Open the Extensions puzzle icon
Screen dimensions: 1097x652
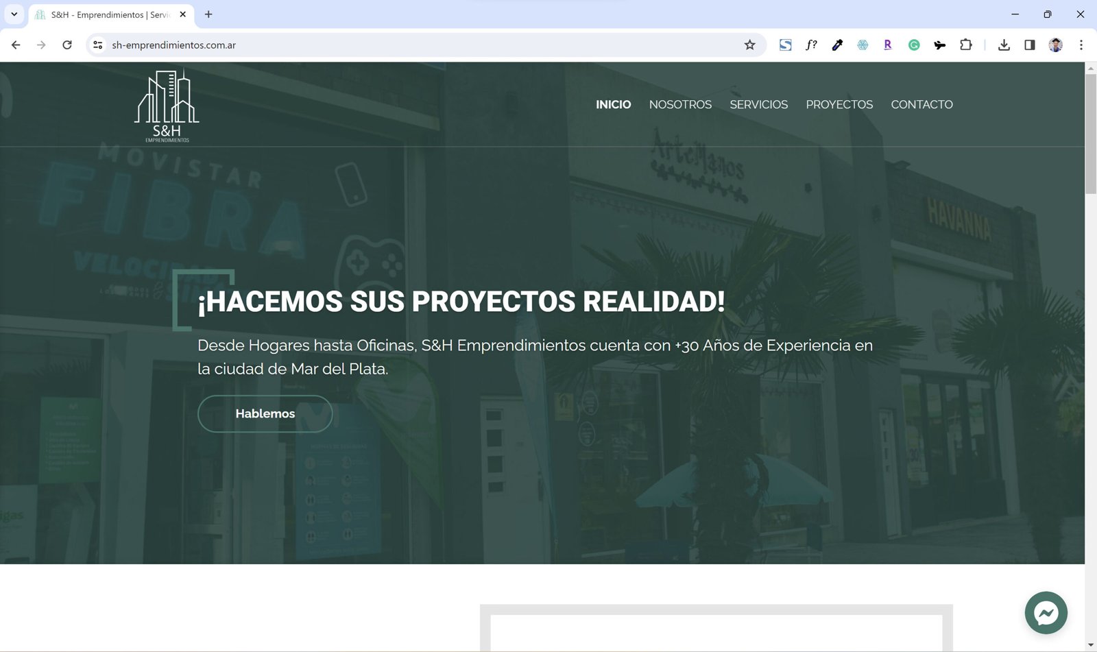pyautogui.click(x=965, y=45)
